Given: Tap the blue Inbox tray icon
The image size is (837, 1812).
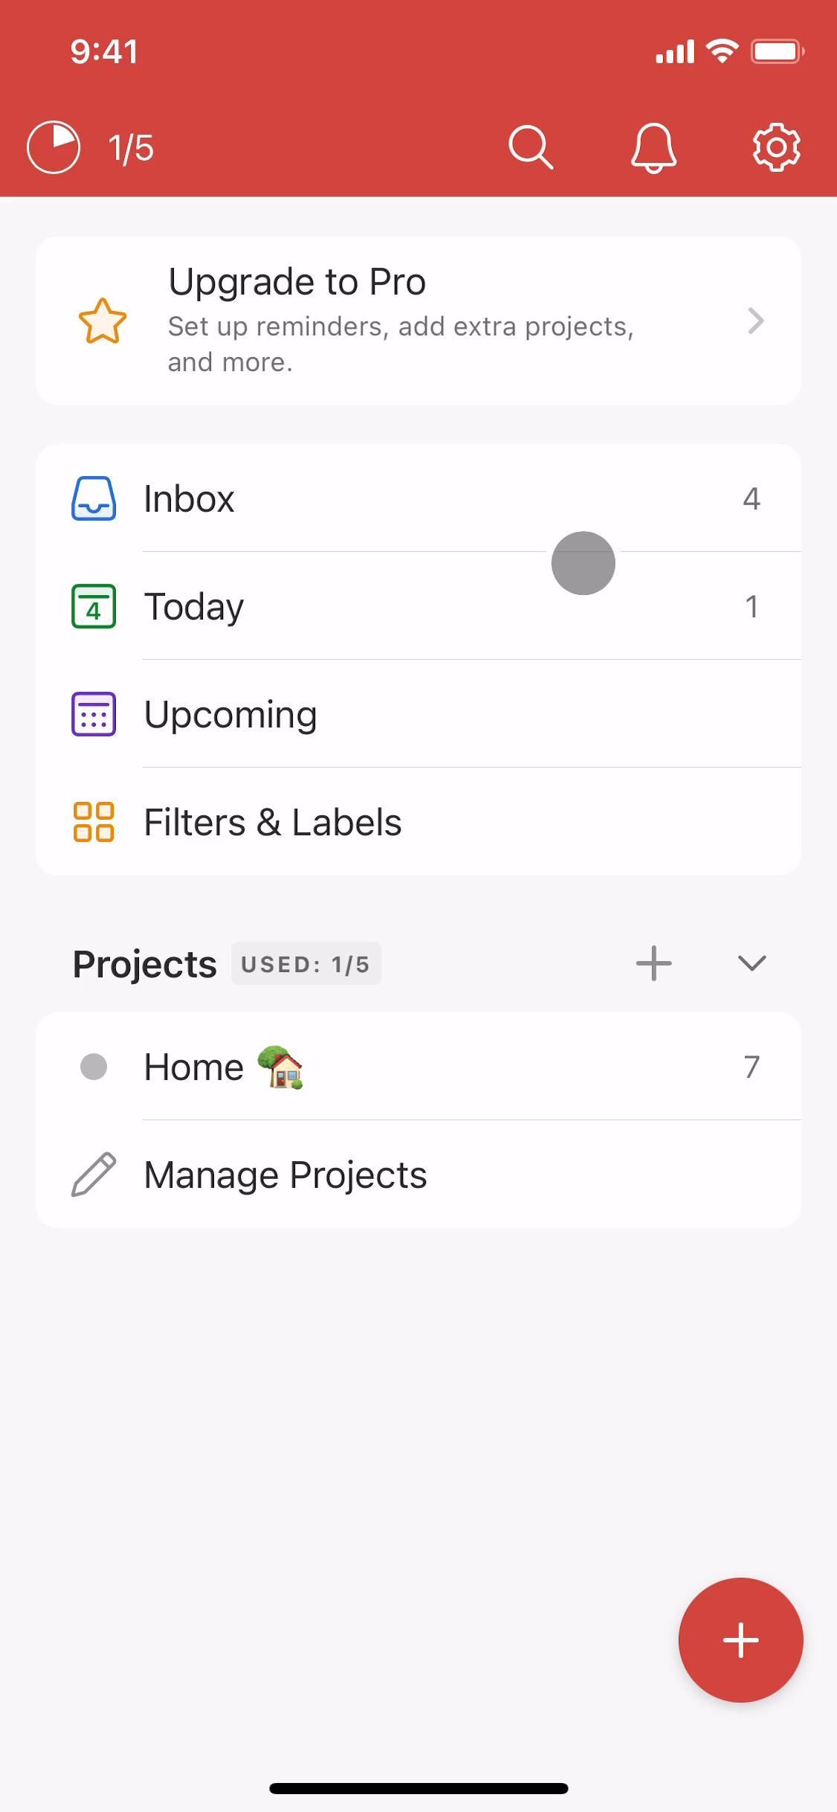Looking at the screenshot, I should [x=94, y=498].
